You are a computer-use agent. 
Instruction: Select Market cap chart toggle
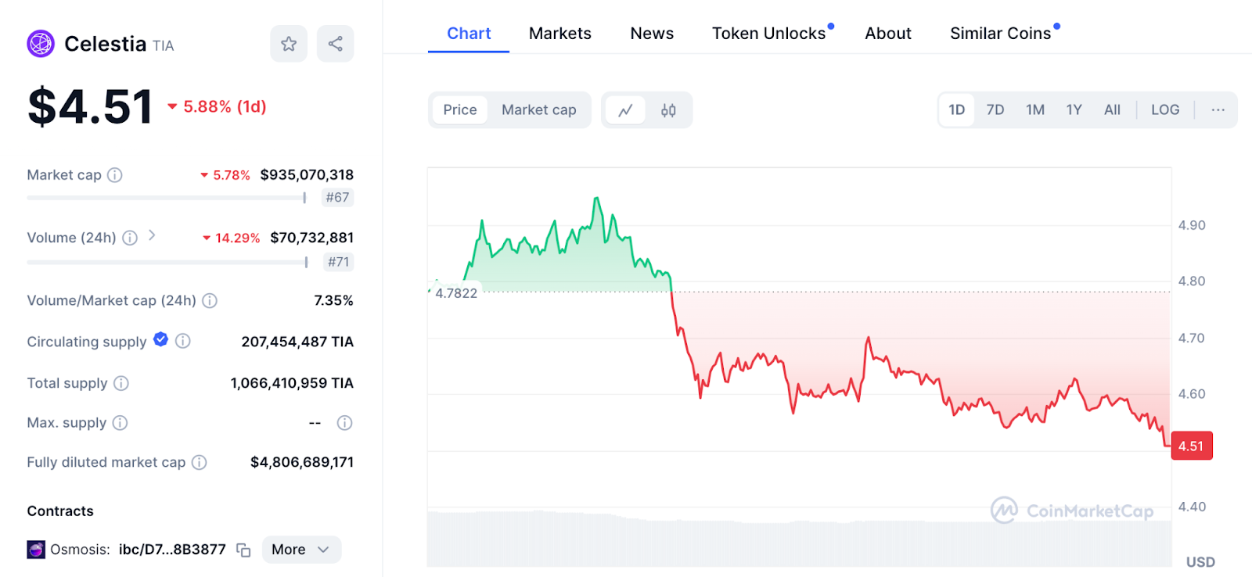coord(539,110)
